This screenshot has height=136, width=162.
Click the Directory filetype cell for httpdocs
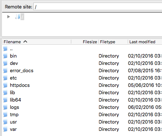coord(109,85)
